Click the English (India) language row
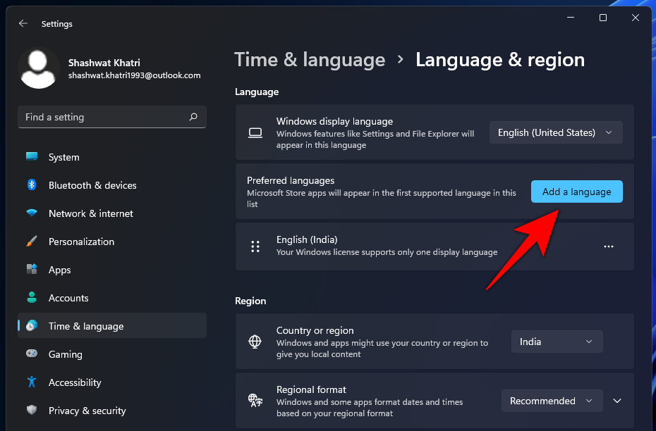 (435, 246)
